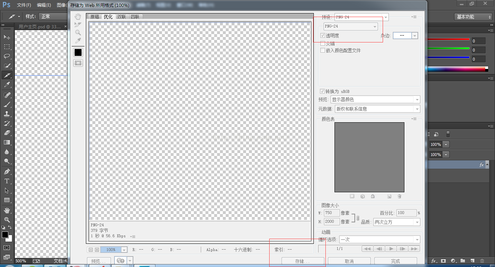
Task: Click the new group folder icon in Layers panel
Action: coord(463,260)
